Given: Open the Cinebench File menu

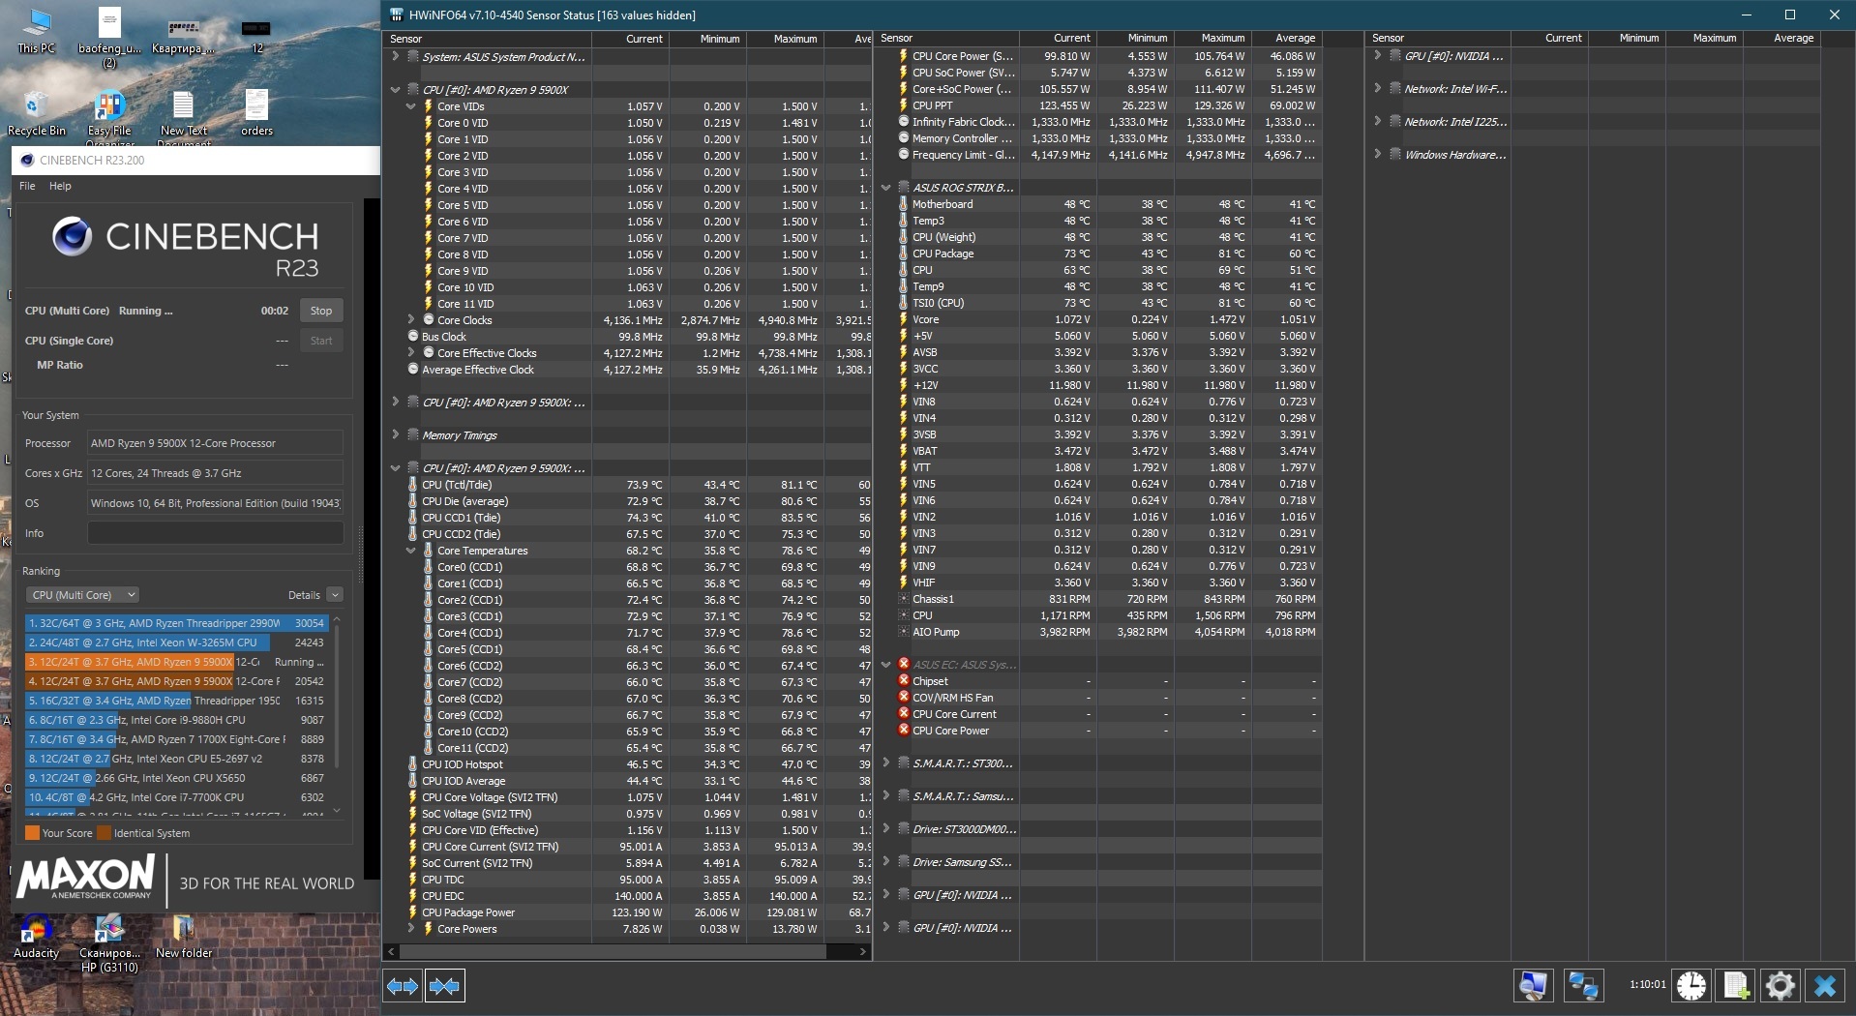Looking at the screenshot, I should 27,186.
